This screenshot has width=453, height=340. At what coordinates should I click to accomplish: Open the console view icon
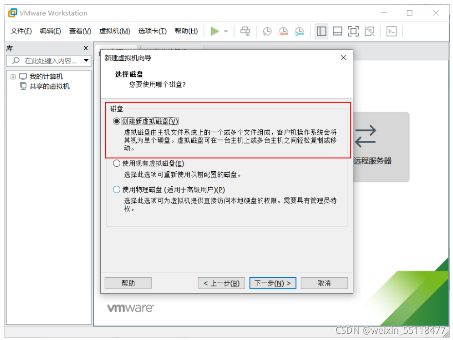click(x=392, y=31)
